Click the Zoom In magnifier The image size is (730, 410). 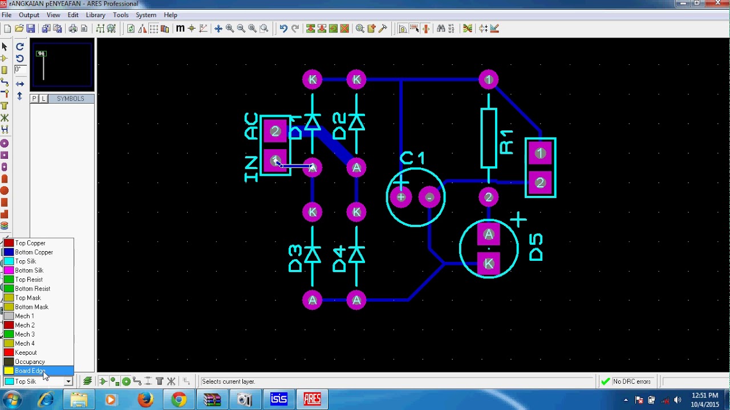point(230,28)
